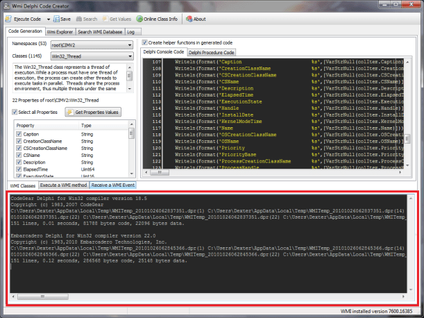Expand the Namespaces root\CIMV2 dropdown
Viewport: 424px width, 318px height.
(x=129, y=44)
